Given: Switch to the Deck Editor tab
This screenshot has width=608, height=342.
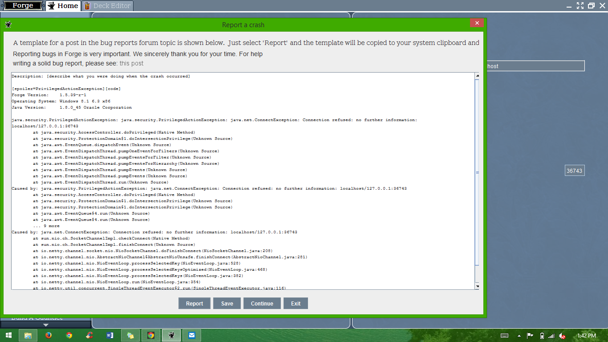Looking at the screenshot, I should [108, 6].
